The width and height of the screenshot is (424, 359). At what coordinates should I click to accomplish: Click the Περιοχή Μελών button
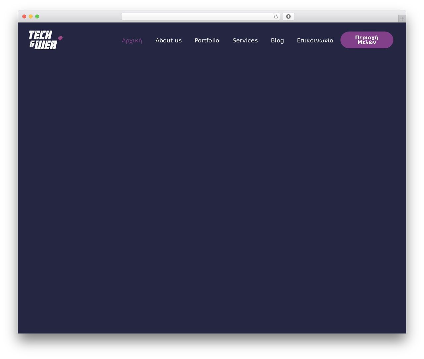pos(367,40)
